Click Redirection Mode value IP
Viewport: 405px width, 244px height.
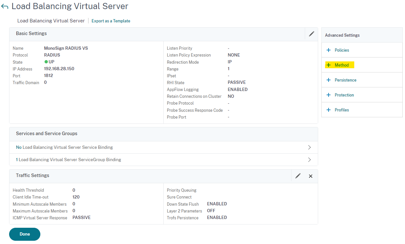[x=230, y=62]
